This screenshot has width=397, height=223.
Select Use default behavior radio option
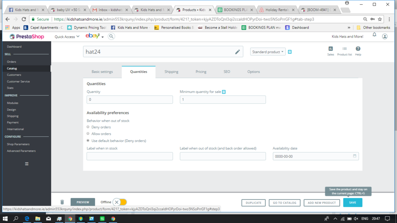[88, 140]
